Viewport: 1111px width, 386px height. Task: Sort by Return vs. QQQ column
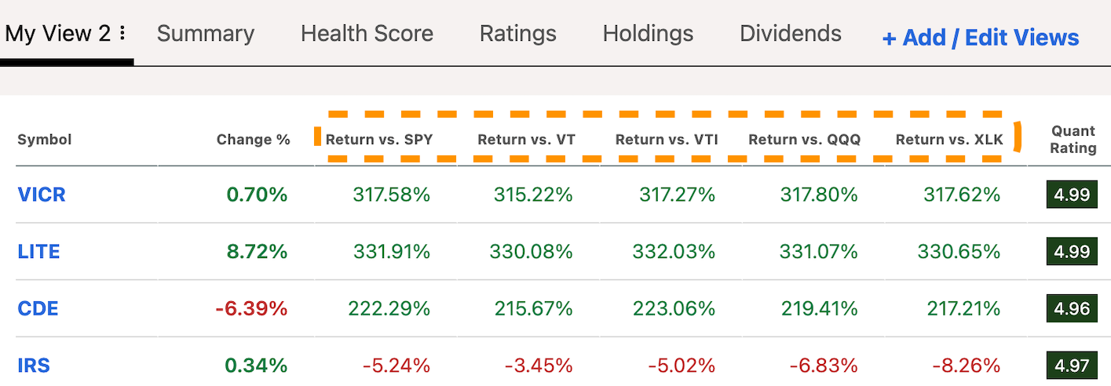pos(804,140)
